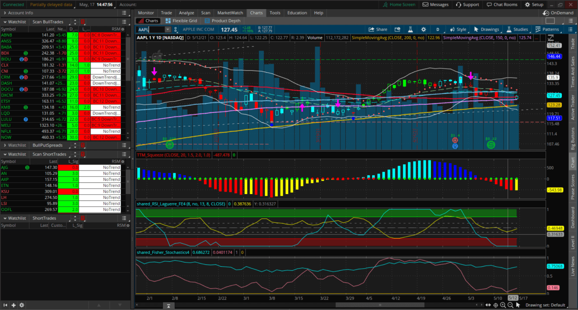Collapse the Scan ShortTrades watchlist gadget
The width and height of the screenshot is (578, 310).
click(x=5, y=154)
